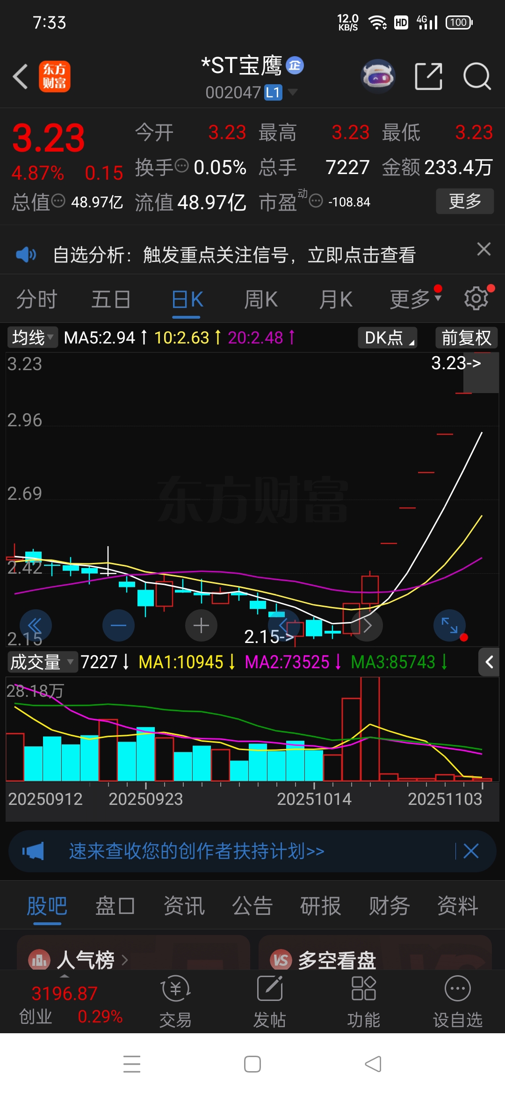Tap the 发帖 compose button
505x1095 pixels.
(270, 1001)
